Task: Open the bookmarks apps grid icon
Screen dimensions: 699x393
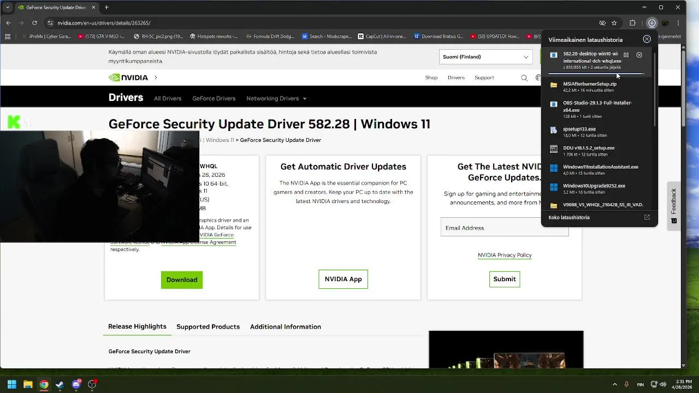Action: pyautogui.click(x=8, y=37)
